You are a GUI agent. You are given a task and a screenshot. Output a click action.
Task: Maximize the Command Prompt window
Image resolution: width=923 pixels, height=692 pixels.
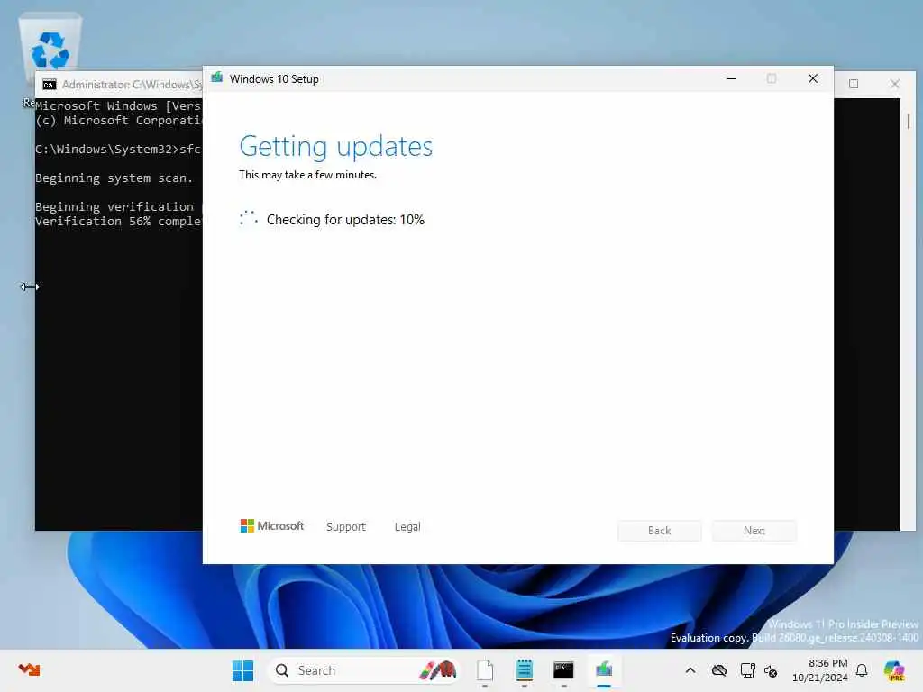[854, 84]
